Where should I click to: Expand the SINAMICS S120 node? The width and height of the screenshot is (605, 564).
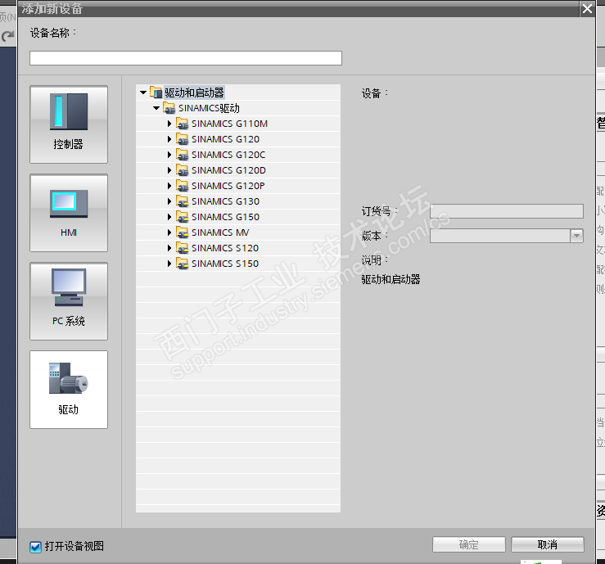pyautogui.click(x=169, y=248)
